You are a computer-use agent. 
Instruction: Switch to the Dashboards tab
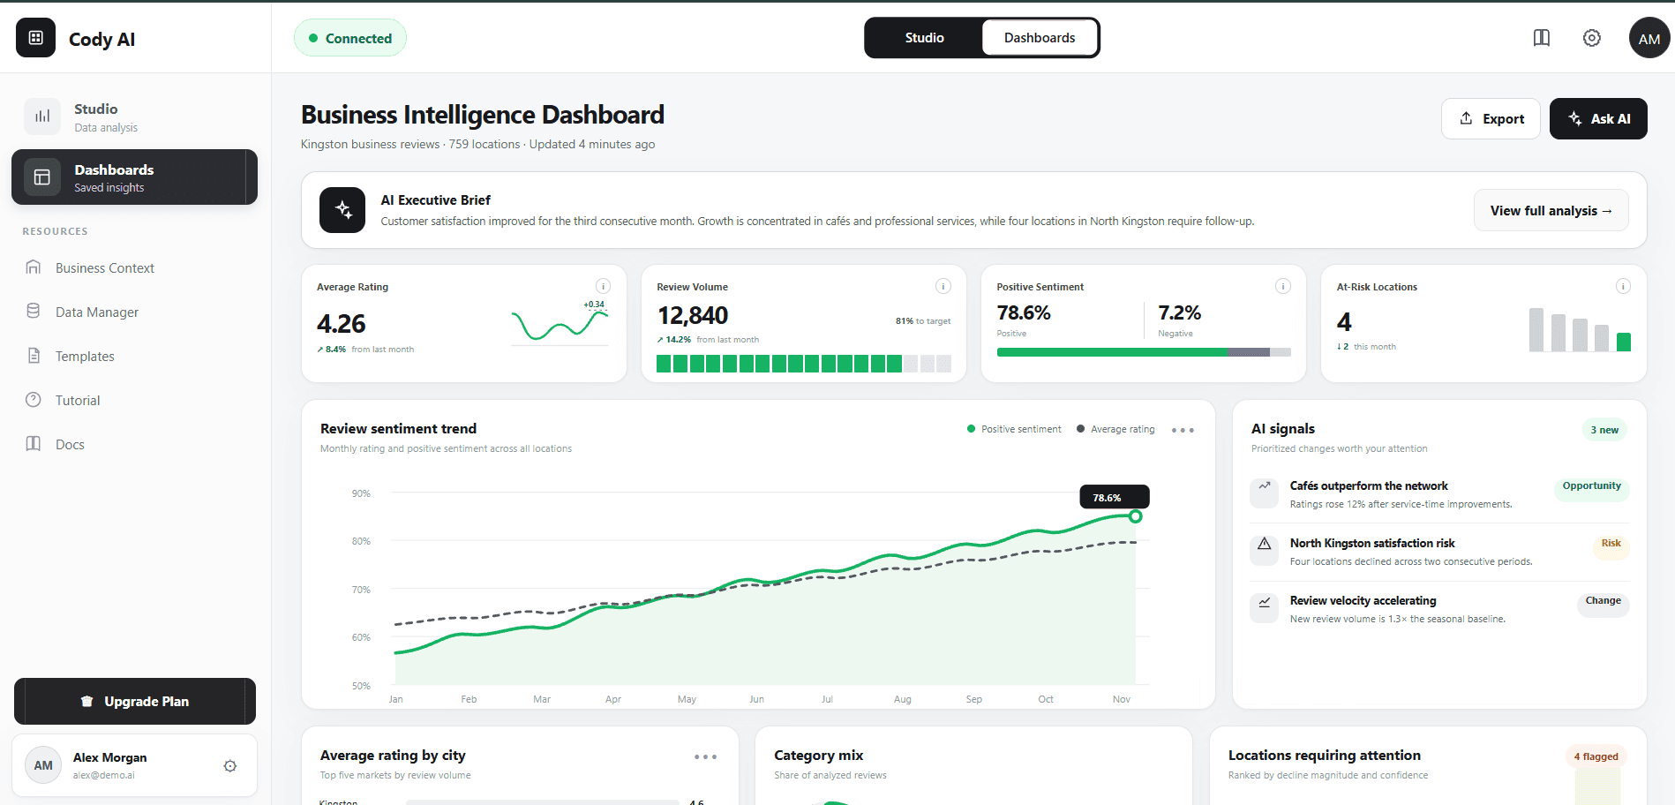point(1040,38)
